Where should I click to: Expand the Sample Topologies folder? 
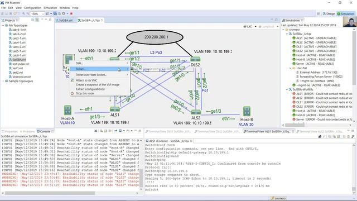coord(3,81)
